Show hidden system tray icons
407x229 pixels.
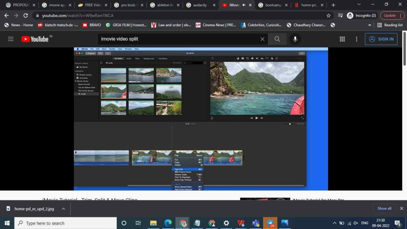click(x=335, y=223)
